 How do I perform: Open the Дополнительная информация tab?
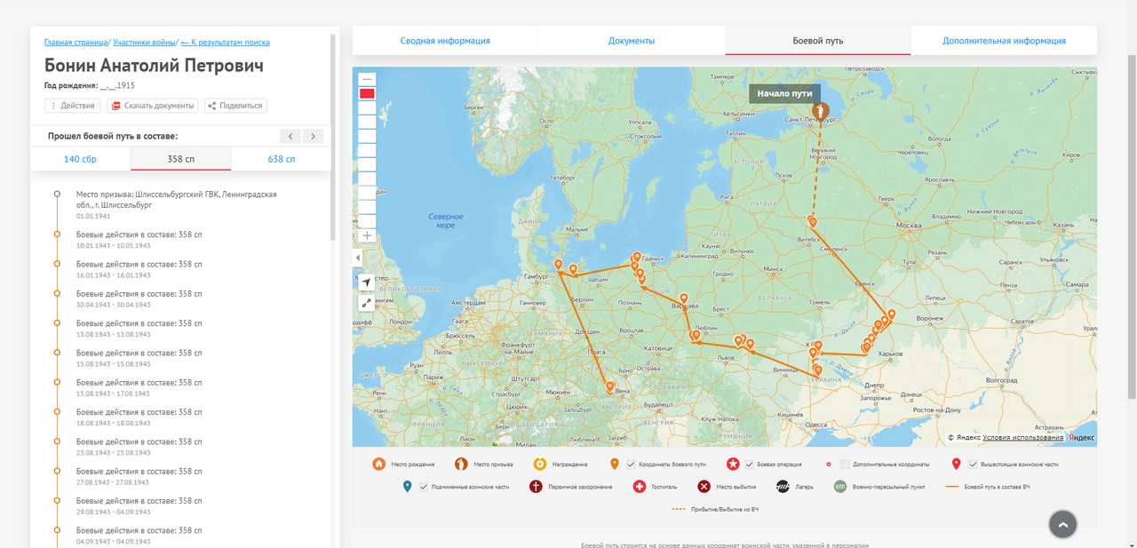click(1005, 41)
